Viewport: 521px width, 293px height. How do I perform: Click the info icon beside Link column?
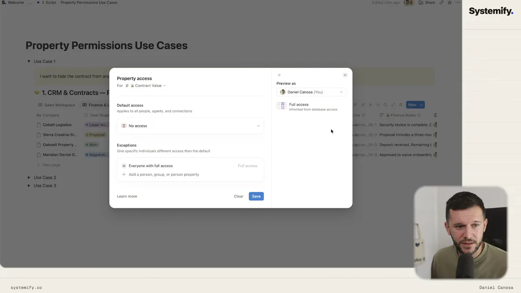point(363,115)
